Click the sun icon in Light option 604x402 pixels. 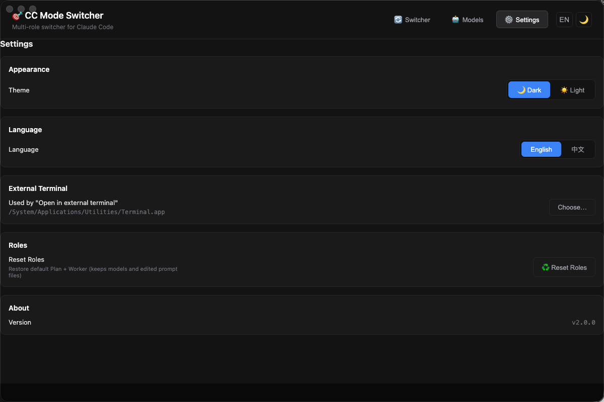pos(564,90)
